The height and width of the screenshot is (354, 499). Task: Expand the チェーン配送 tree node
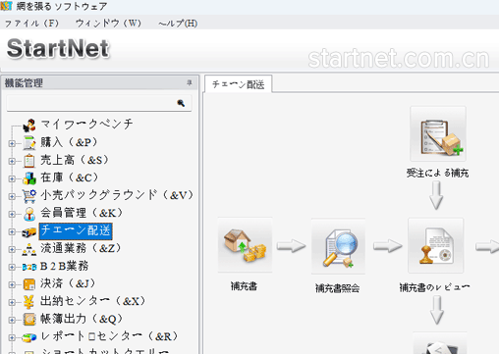point(12,231)
